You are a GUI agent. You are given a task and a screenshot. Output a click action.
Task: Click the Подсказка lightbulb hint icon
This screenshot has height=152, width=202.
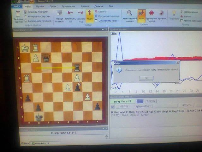[x=174, y=15]
